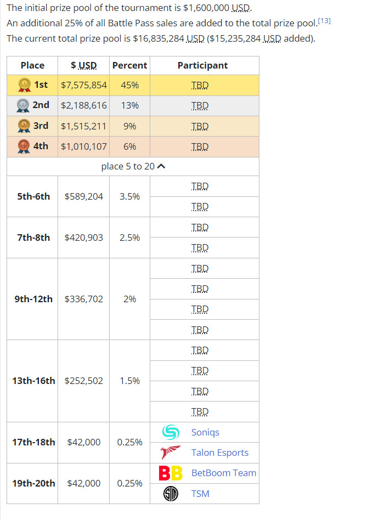Click the Participant column header
Viewport: 374px width, 520px height.
tap(202, 65)
